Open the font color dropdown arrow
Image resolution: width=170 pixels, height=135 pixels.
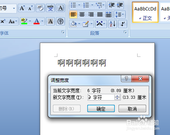click(x=42, y=21)
